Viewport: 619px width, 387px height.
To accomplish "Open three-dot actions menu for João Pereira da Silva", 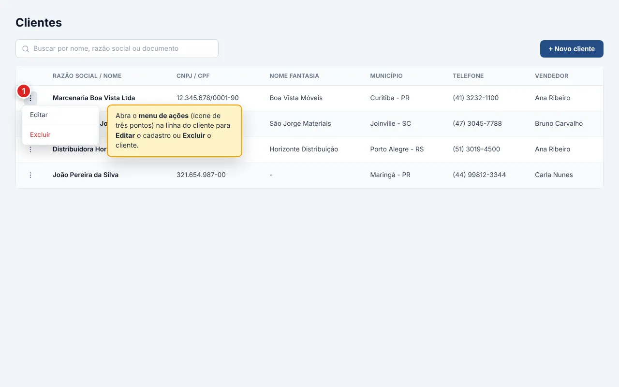I will [x=30, y=175].
